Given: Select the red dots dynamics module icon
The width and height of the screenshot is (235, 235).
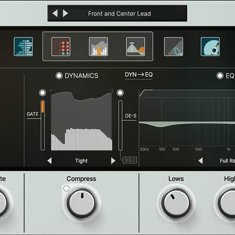Looking at the screenshot, I should (61, 47).
